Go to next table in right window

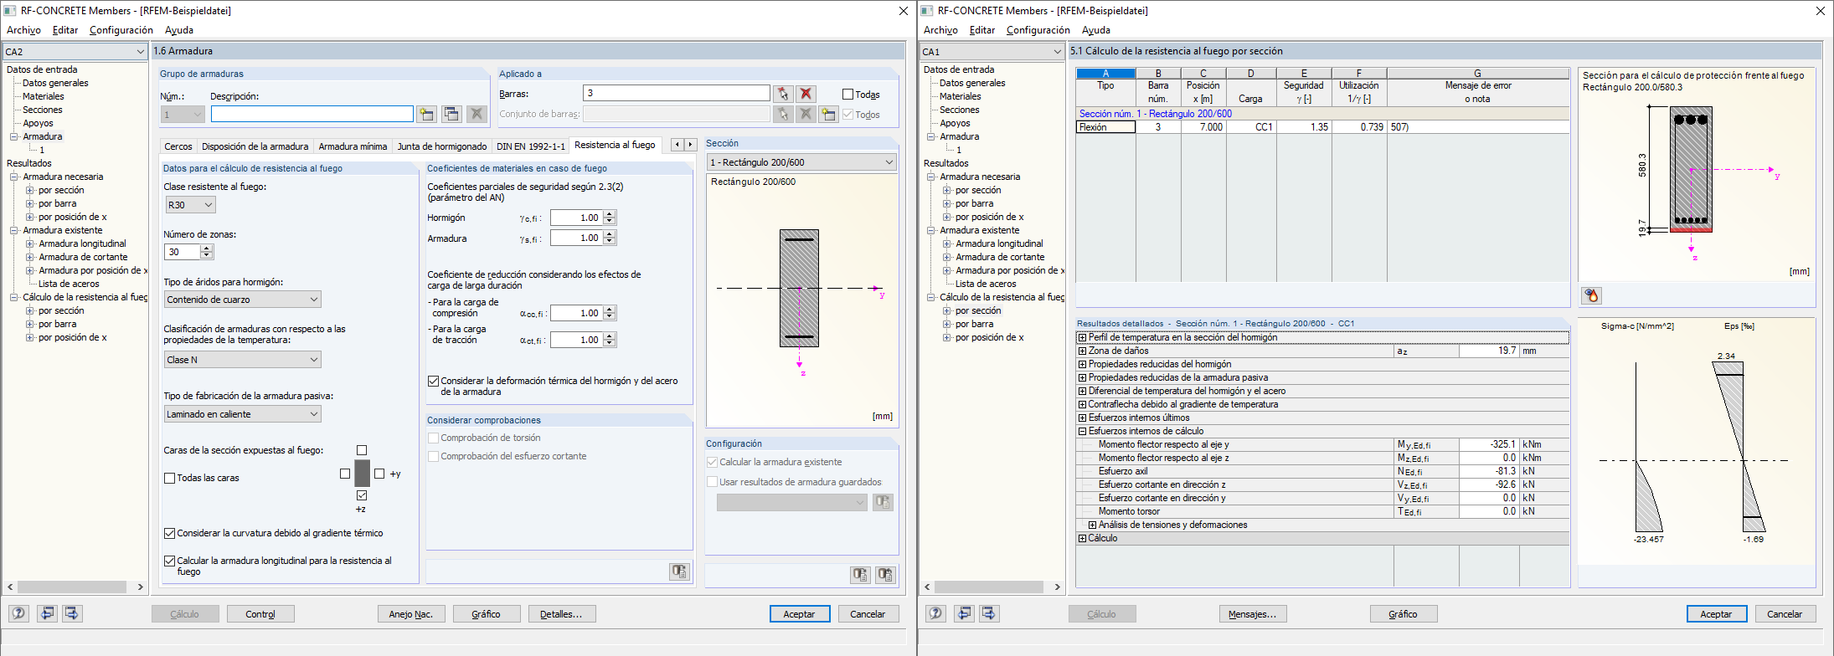(989, 613)
